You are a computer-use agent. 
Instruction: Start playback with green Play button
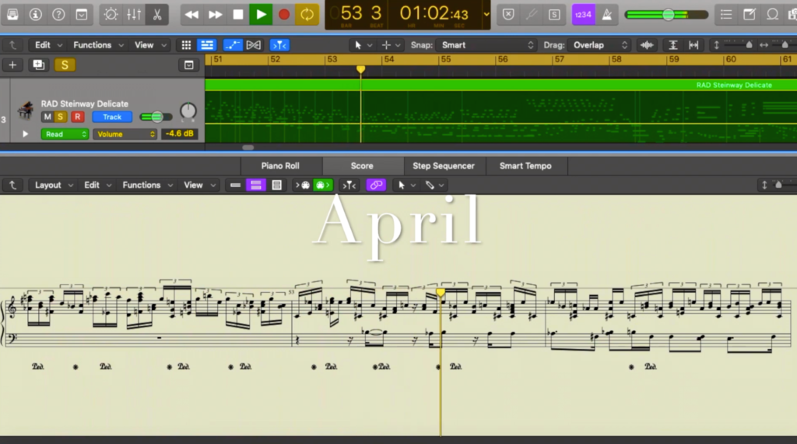(261, 15)
